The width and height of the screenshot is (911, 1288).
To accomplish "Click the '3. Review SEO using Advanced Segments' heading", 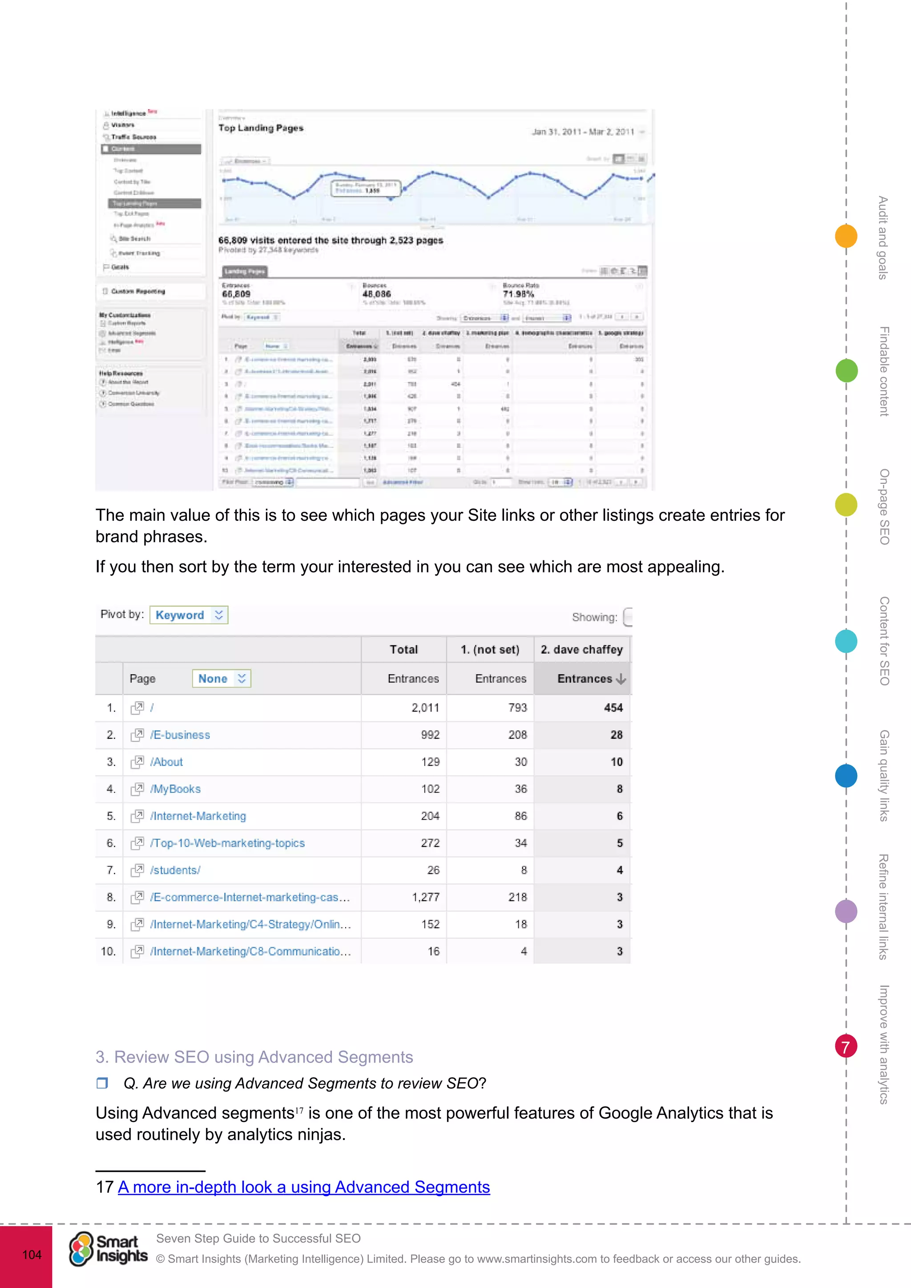I will (254, 1057).
